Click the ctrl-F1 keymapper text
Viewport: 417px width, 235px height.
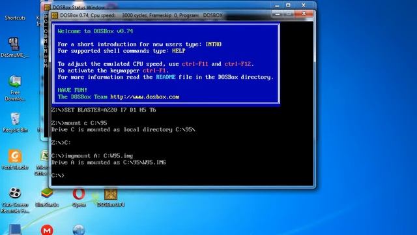pyautogui.click(x=154, y=70)
